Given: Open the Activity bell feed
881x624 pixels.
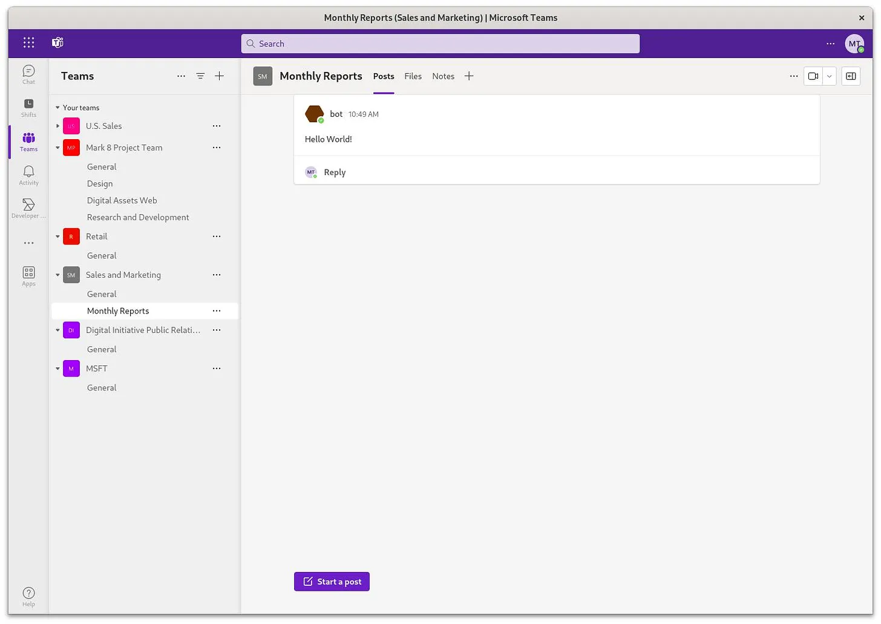Looking at the screenshot, I should 28,176.
